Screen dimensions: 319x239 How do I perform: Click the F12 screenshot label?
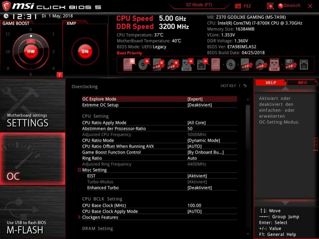[247, 6]
